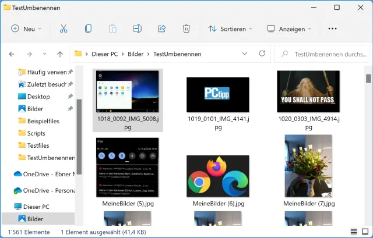
Task: Click the TestUmbenennen search field
Action: [x=322, y=54]
